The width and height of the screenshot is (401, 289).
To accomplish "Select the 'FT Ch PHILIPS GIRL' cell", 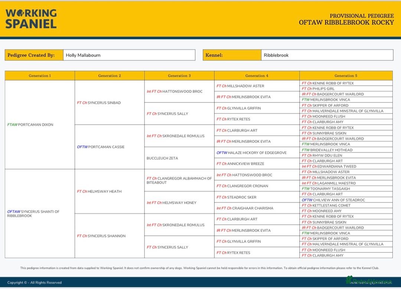I will point(346,89).
